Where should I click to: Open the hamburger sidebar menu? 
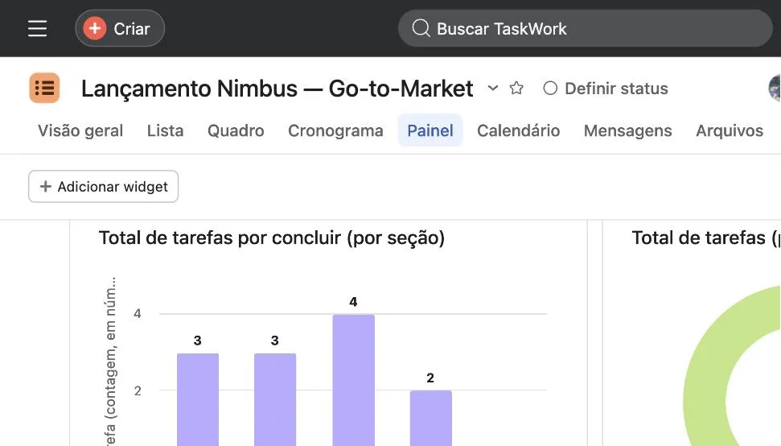tap(37, 28)
